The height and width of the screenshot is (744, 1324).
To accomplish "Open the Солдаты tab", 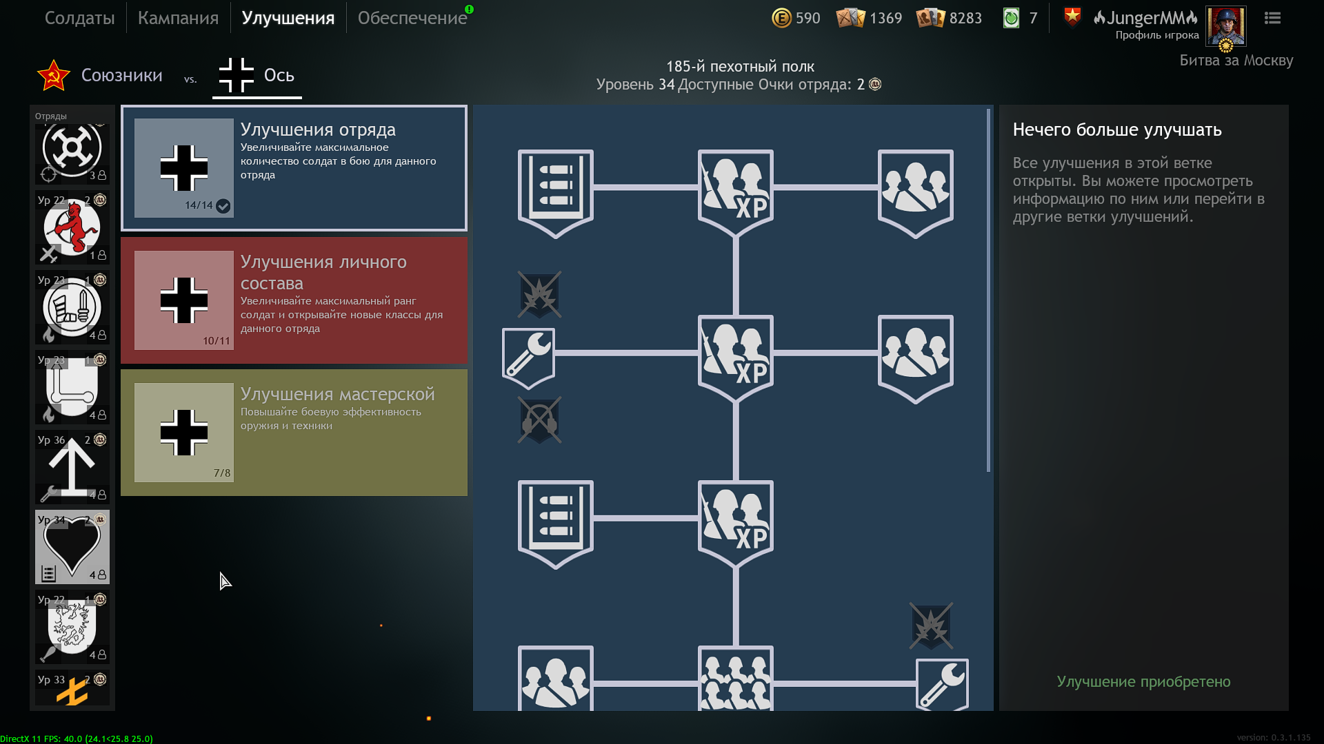I will coord(79,18).
